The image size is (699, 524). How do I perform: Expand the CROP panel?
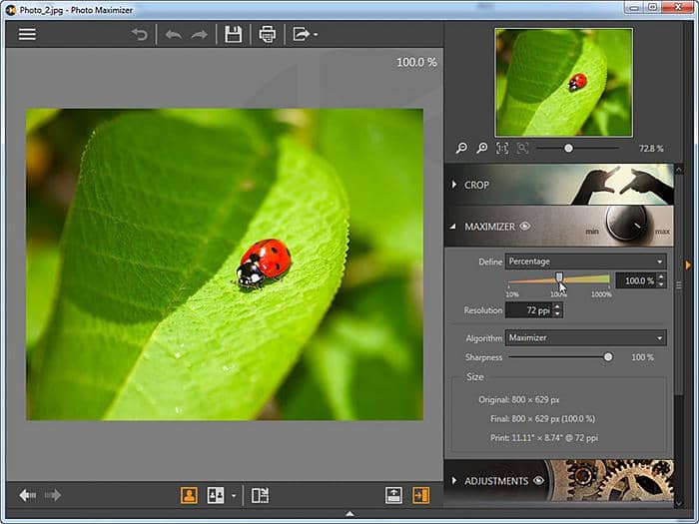tap(476, 185)
